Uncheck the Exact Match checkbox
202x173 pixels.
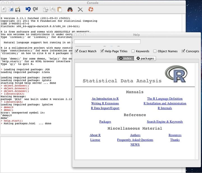coord(77,51)
